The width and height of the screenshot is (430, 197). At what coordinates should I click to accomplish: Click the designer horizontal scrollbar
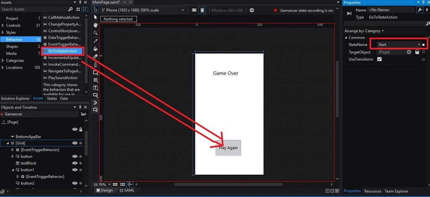coord(228,184)
